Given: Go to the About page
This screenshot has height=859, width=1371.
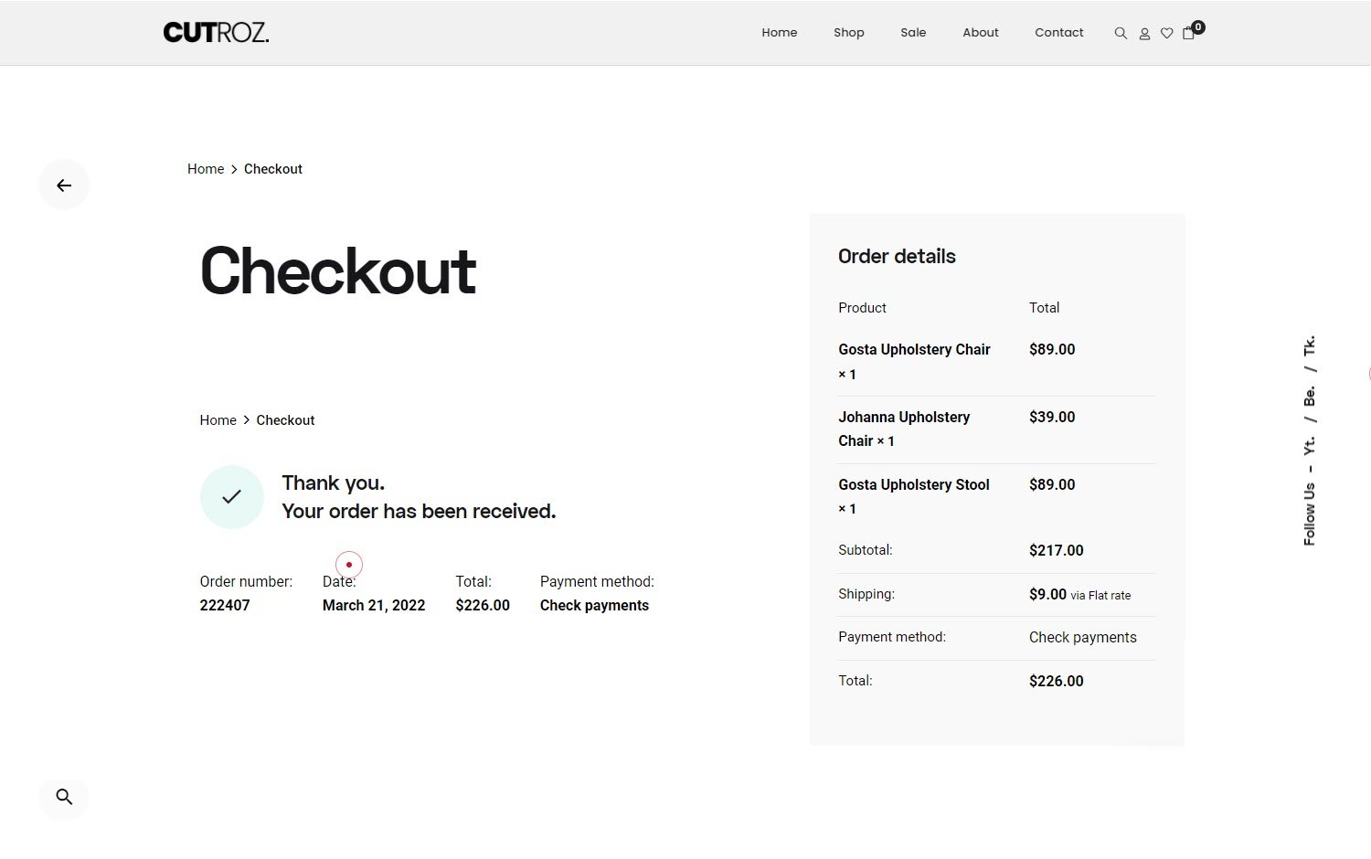Looking at the screenshot, I should [x=980, y=32].
